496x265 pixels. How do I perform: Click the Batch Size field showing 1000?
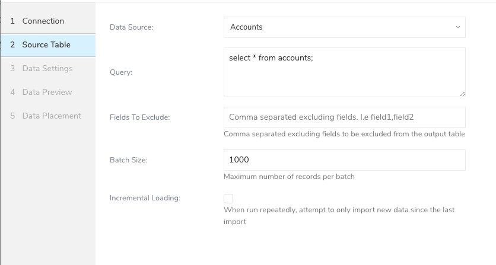pos(344,160)
